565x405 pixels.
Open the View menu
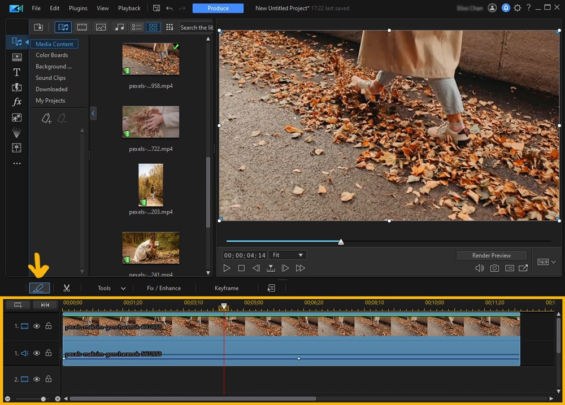coord(102,8)
